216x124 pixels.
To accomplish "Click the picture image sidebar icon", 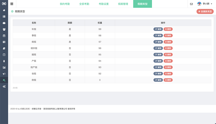I will click(x=4, y=67).
